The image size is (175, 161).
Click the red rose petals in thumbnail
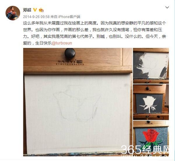pyautogui.click(x=151, y=135)
